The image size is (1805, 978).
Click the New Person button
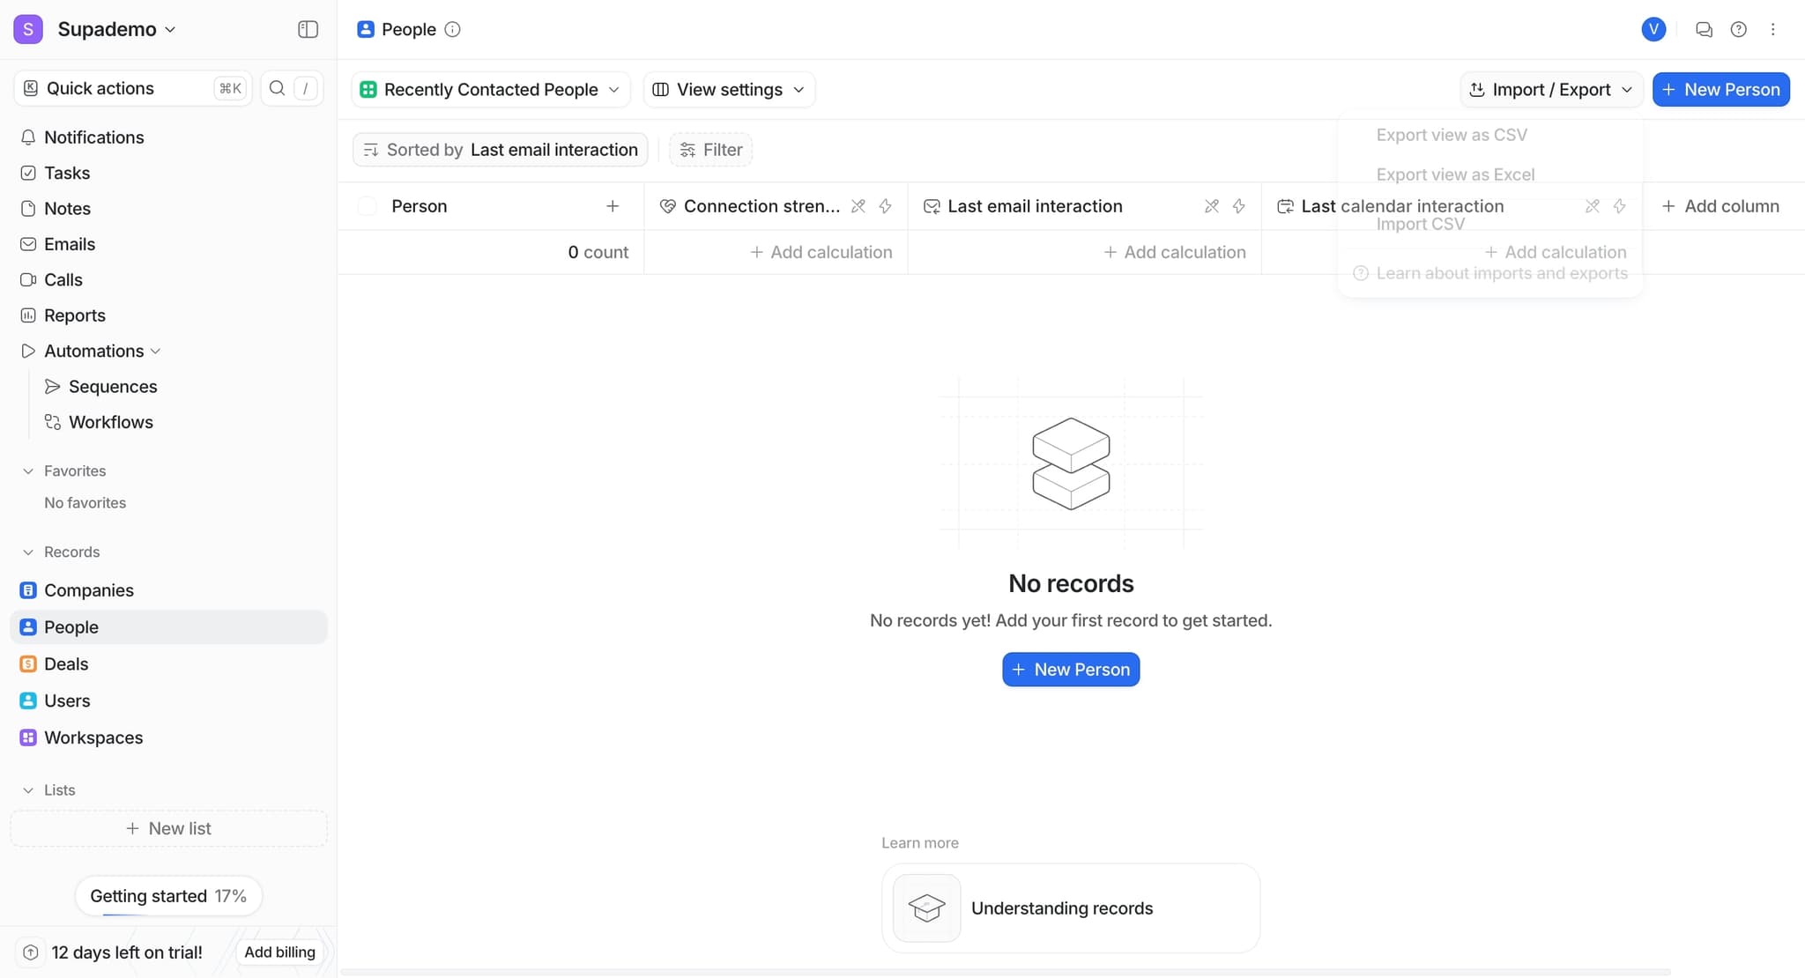tap(1719, 89)
